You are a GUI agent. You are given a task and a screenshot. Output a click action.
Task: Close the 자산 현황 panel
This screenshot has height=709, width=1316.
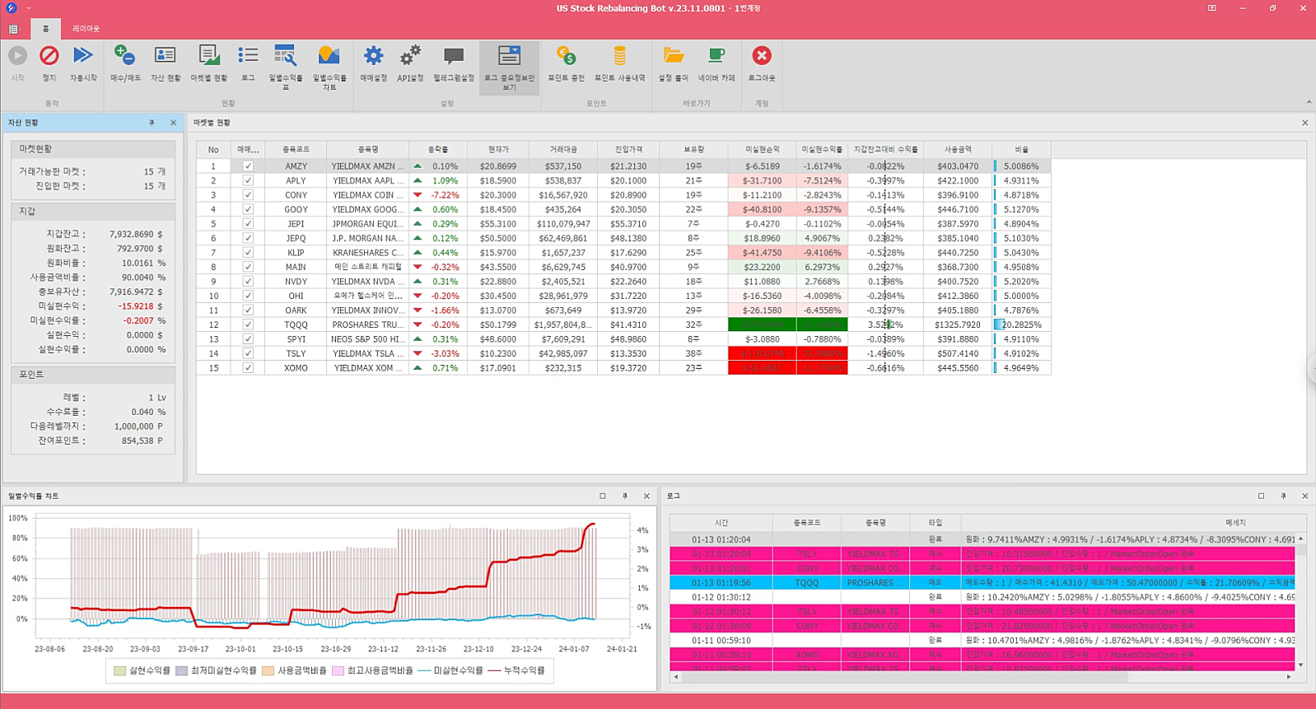click(173, 123)
